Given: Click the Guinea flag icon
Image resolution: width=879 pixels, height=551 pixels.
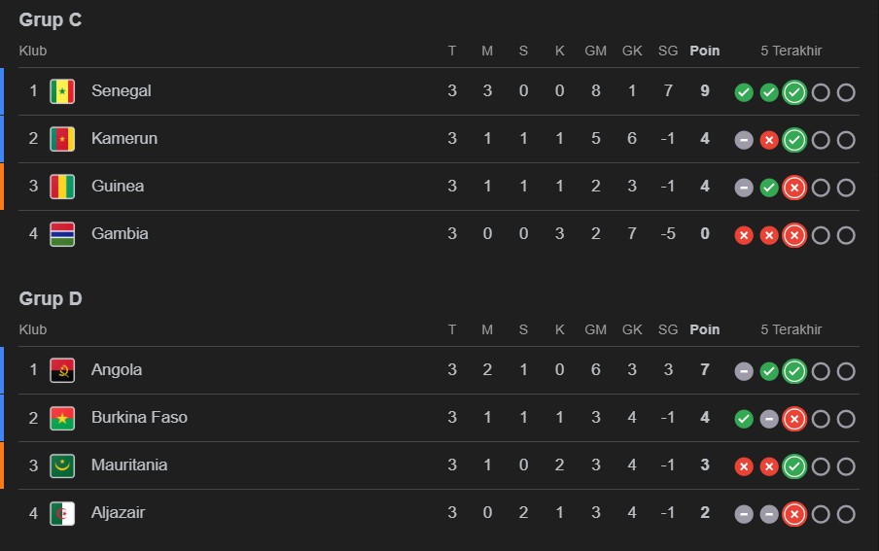Looking at the screenshot, I should pyautogui.click(x=62, y=187).
